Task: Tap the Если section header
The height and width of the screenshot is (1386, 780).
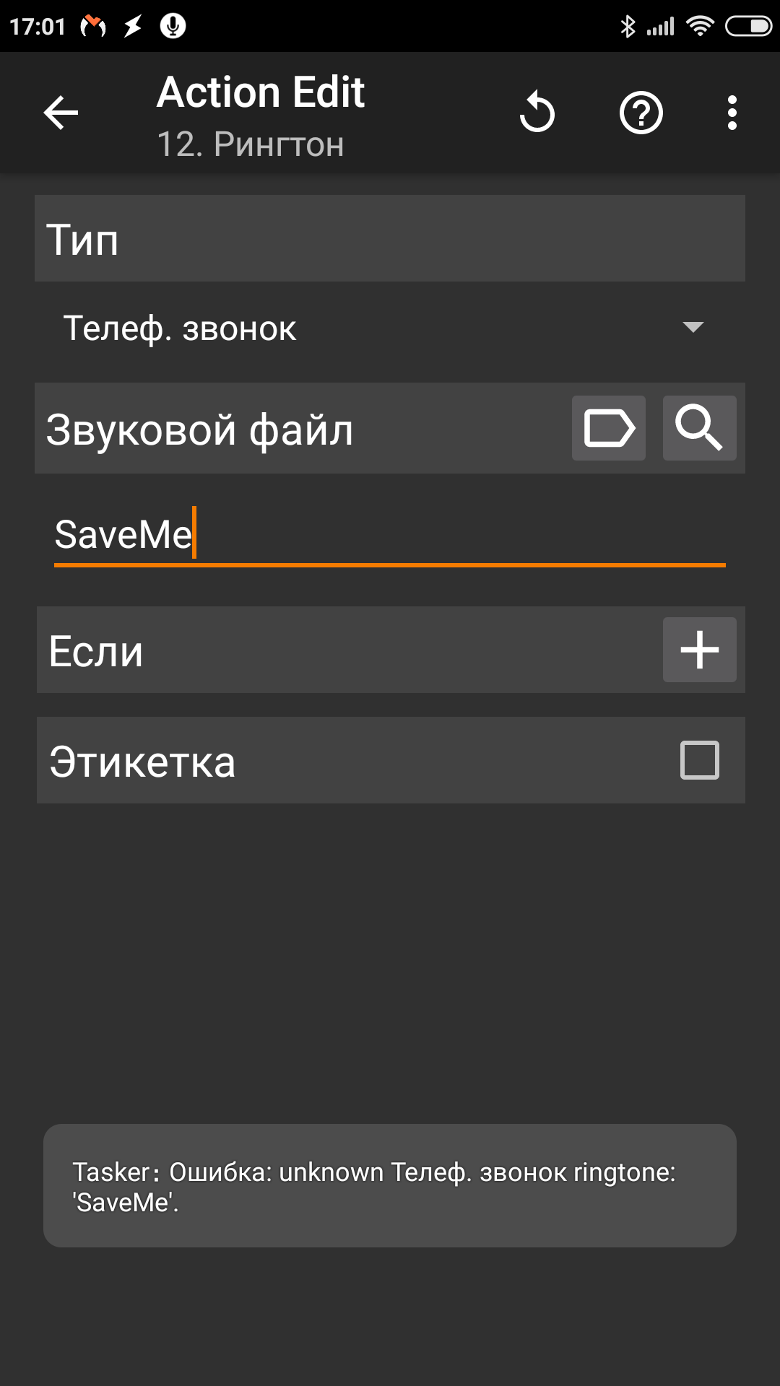Action: tap(96, 651)
